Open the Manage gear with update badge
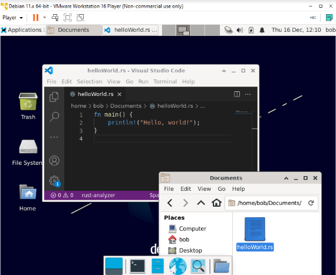 click(x=54, y=181)
